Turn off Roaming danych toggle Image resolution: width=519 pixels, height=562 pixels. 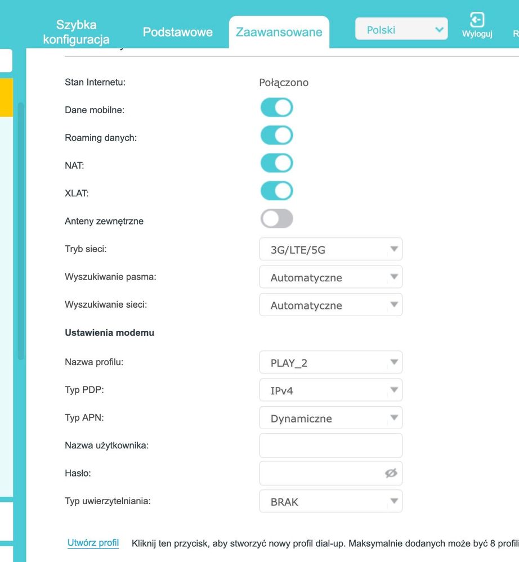(276, 136)
